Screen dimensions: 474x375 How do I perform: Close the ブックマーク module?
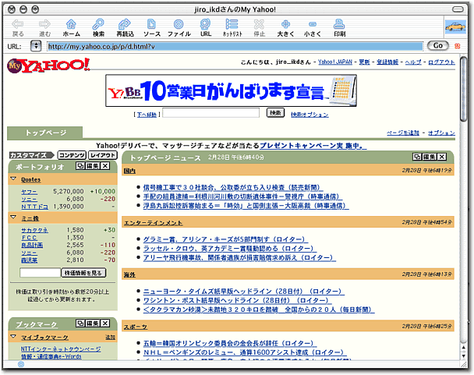105,324
